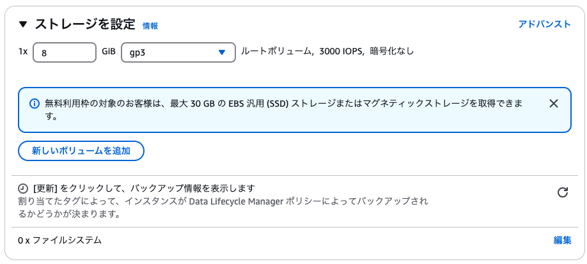Click the Data Lifecycle Manager text
The image size is (587, 264).
click(236, 201)
